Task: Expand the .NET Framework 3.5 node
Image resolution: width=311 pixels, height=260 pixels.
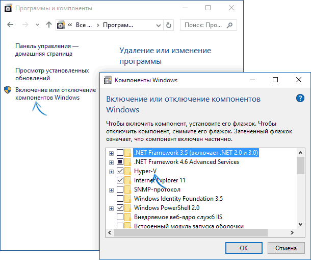Action: [x=111, y=153]
